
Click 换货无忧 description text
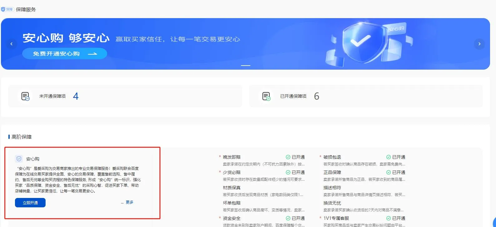364,210
